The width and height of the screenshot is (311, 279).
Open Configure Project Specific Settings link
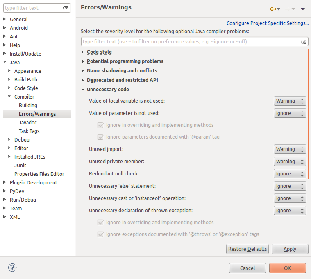268,23
